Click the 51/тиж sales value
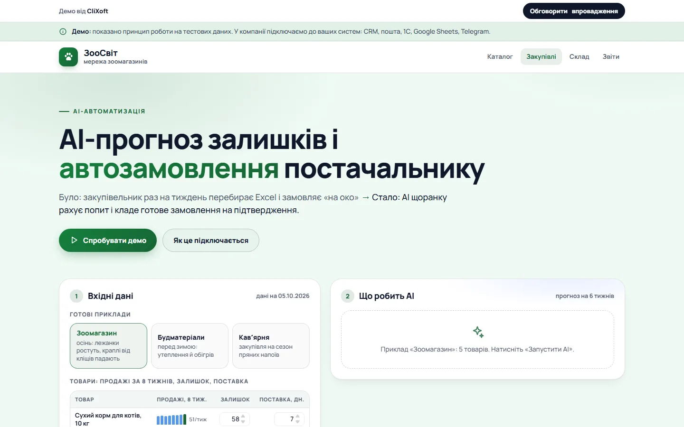The height and width of the screenshot is (427, 684). point(198,419)
